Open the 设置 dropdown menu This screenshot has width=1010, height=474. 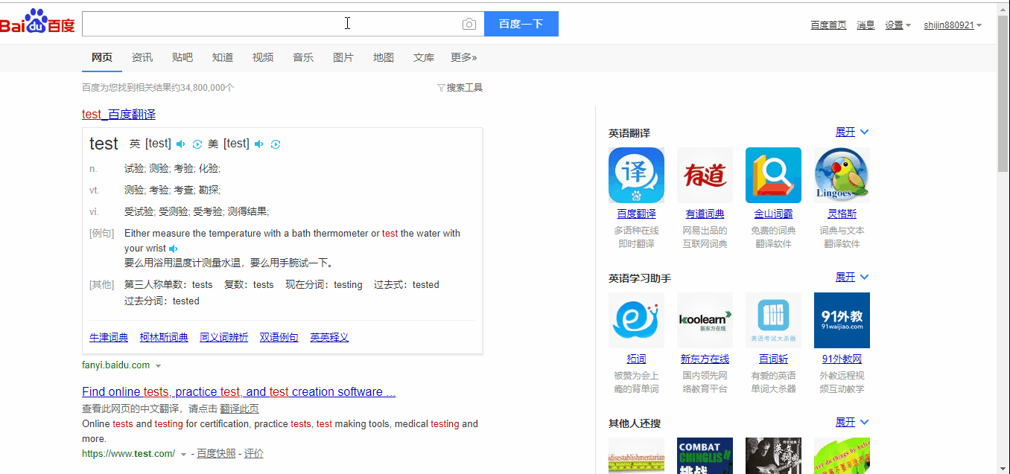pyautogui.click(x=898, y=25)
